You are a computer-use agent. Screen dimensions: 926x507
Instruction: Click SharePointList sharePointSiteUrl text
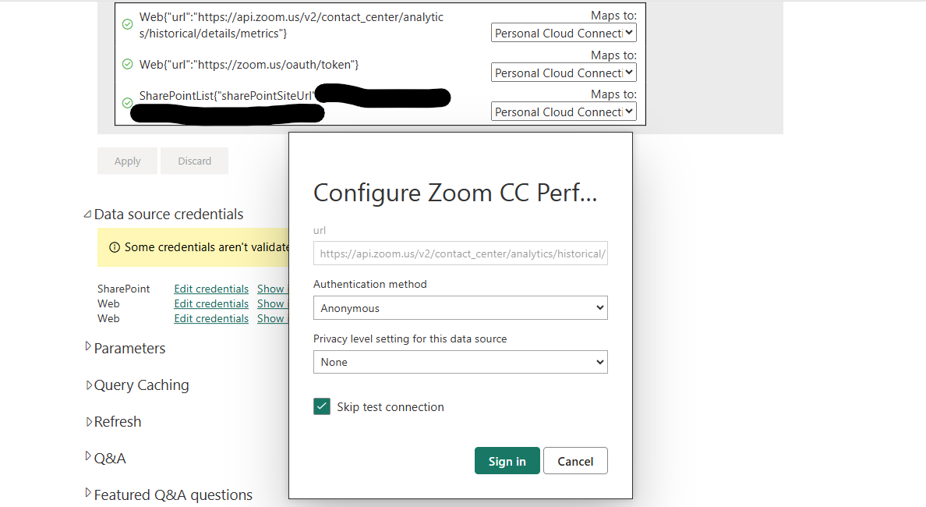point(227,96)
